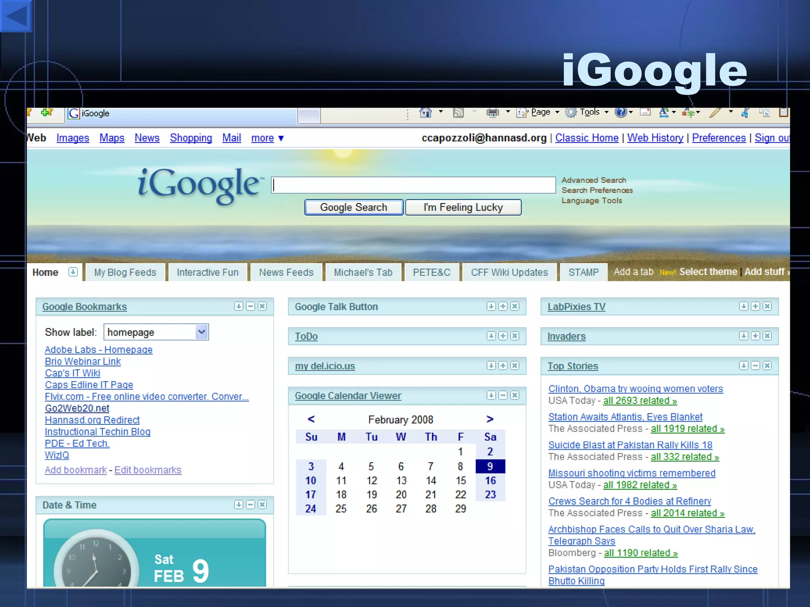Close the Date & Time gadget
Screen dimensions: 810x607
[262, 505]
